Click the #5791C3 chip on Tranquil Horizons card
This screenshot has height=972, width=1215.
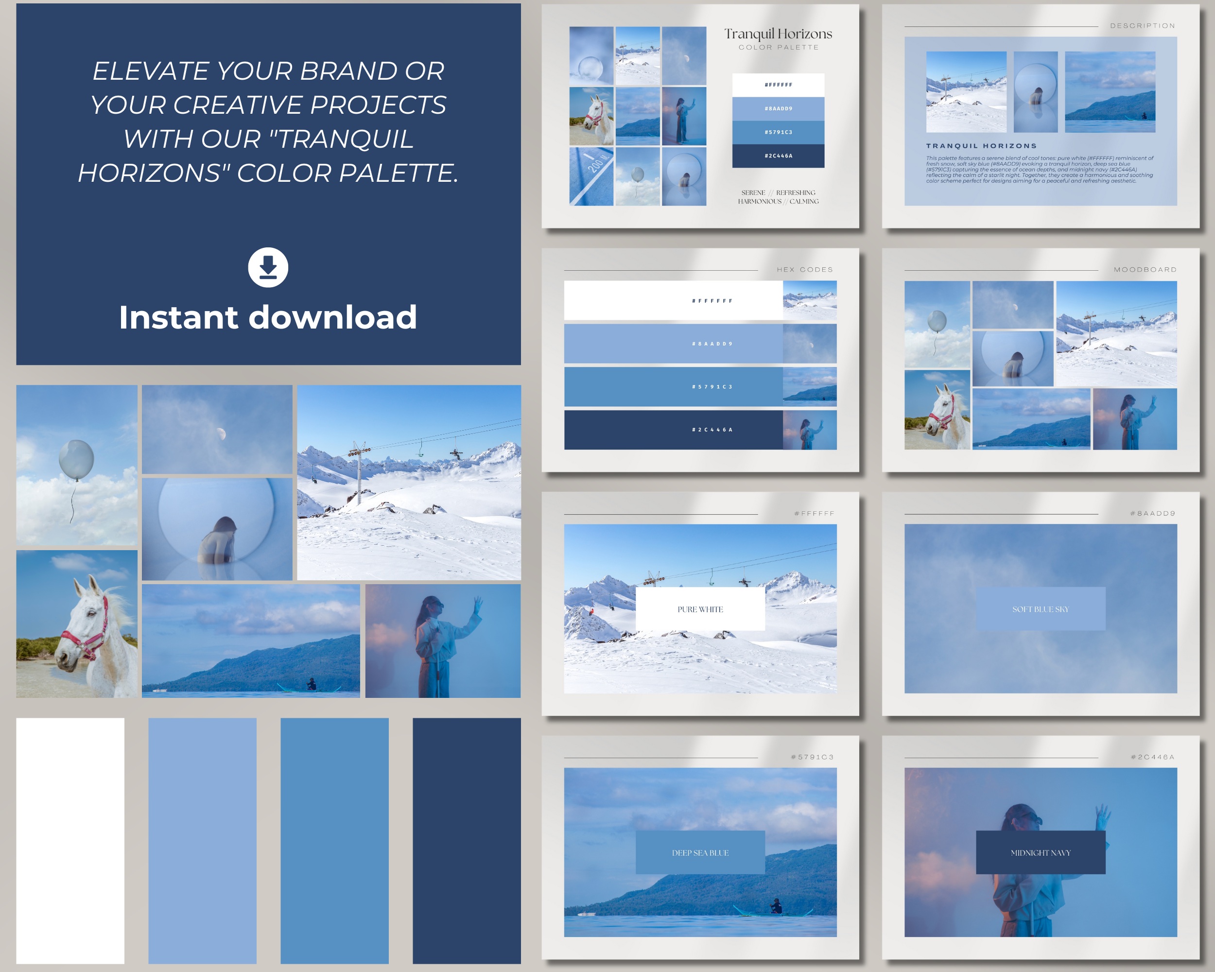click(x=778, y=132)
